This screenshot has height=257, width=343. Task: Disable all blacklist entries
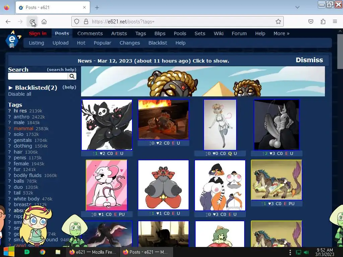point(20,94)
